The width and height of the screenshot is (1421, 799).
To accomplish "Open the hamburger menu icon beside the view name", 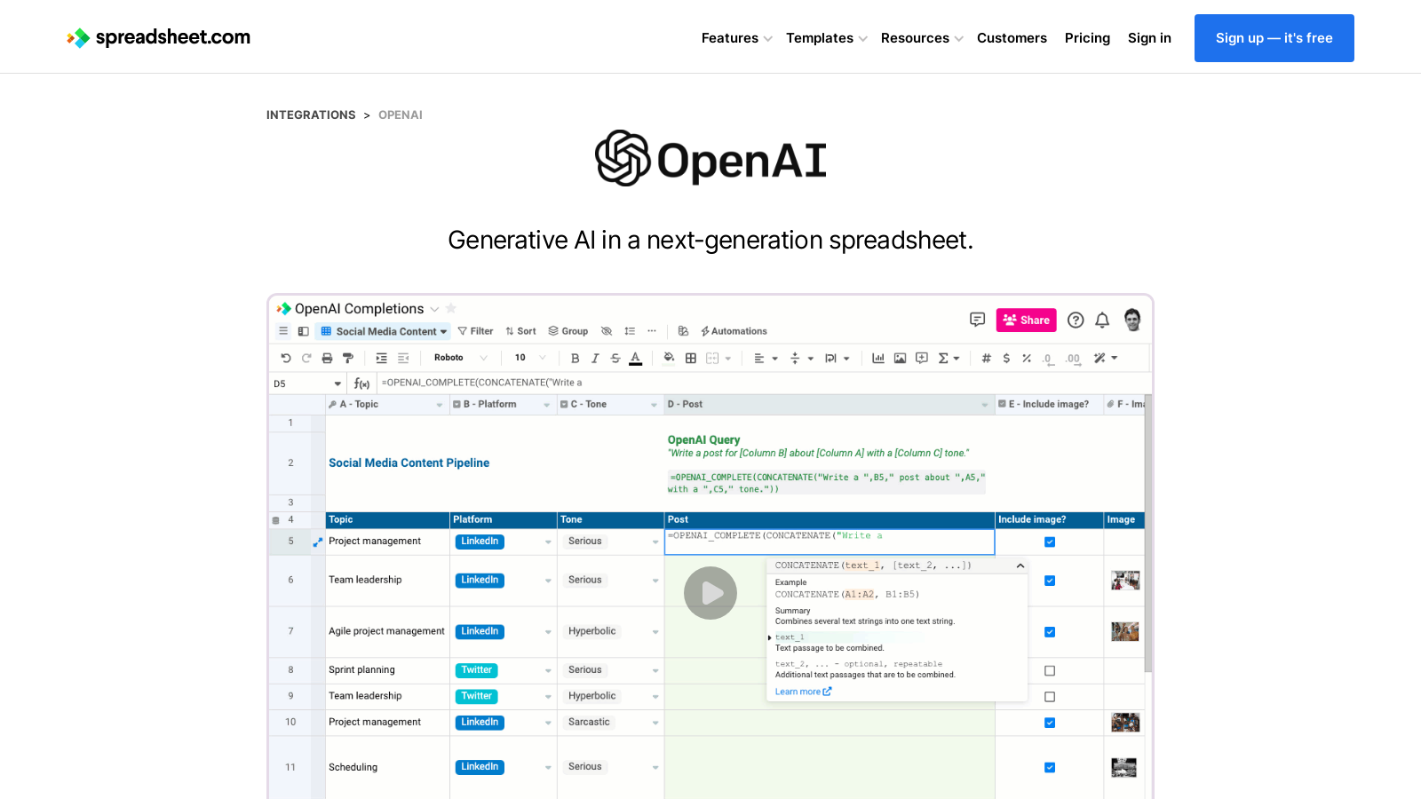I will (x=283, y=331).
